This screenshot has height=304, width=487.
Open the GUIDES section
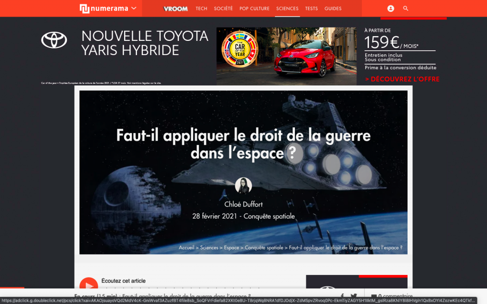[333, 9]
